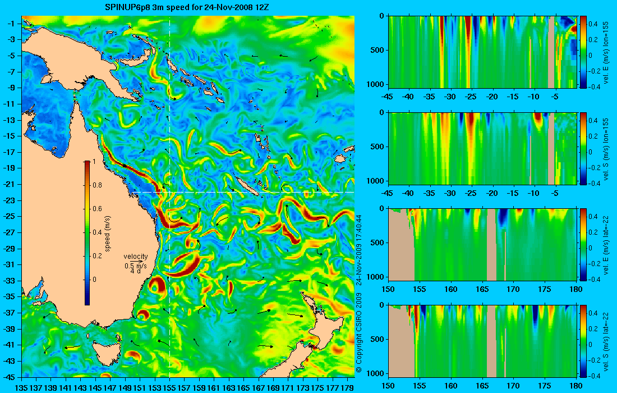
Task: Click the 'velocity' arrow legend text
Action: pos(135,257)
